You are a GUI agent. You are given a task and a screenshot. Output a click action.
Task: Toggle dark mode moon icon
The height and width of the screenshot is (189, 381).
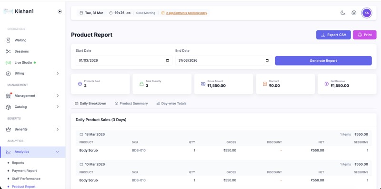pos(342,13)
